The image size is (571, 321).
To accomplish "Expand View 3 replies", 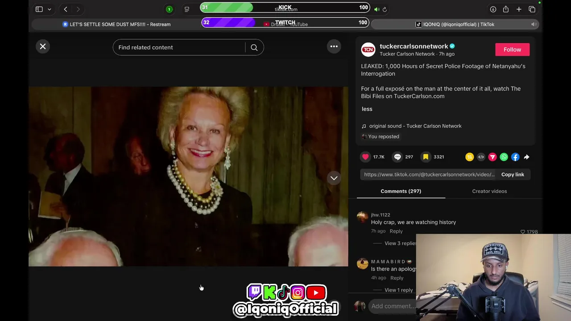I will coord(401,243).
